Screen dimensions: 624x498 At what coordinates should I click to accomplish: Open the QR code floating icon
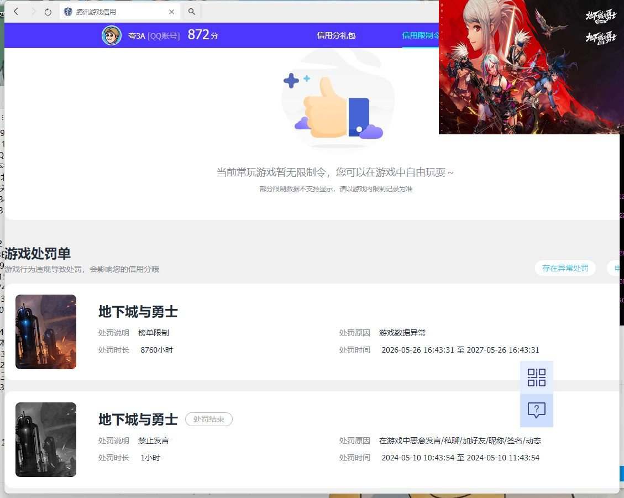click(x=537, y=378)
